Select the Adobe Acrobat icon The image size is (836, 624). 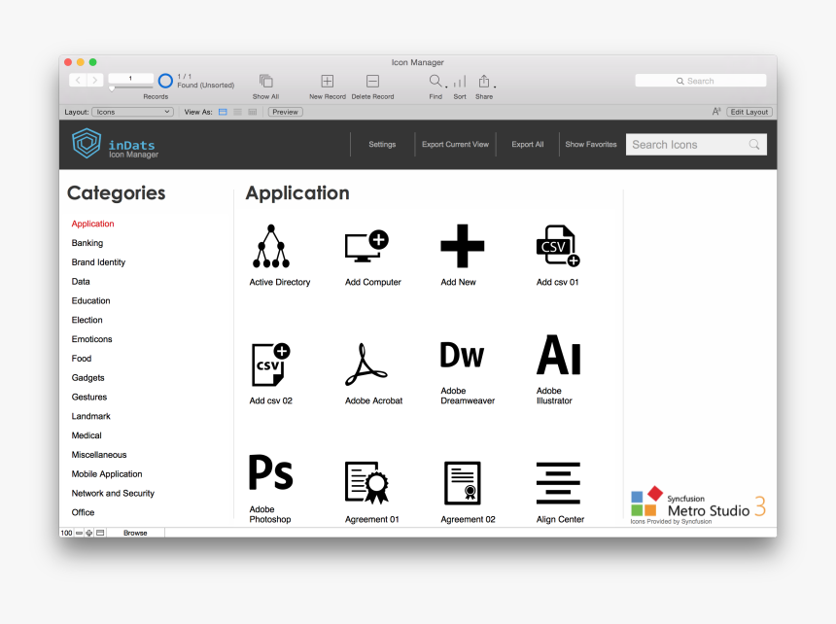[366, 364]
